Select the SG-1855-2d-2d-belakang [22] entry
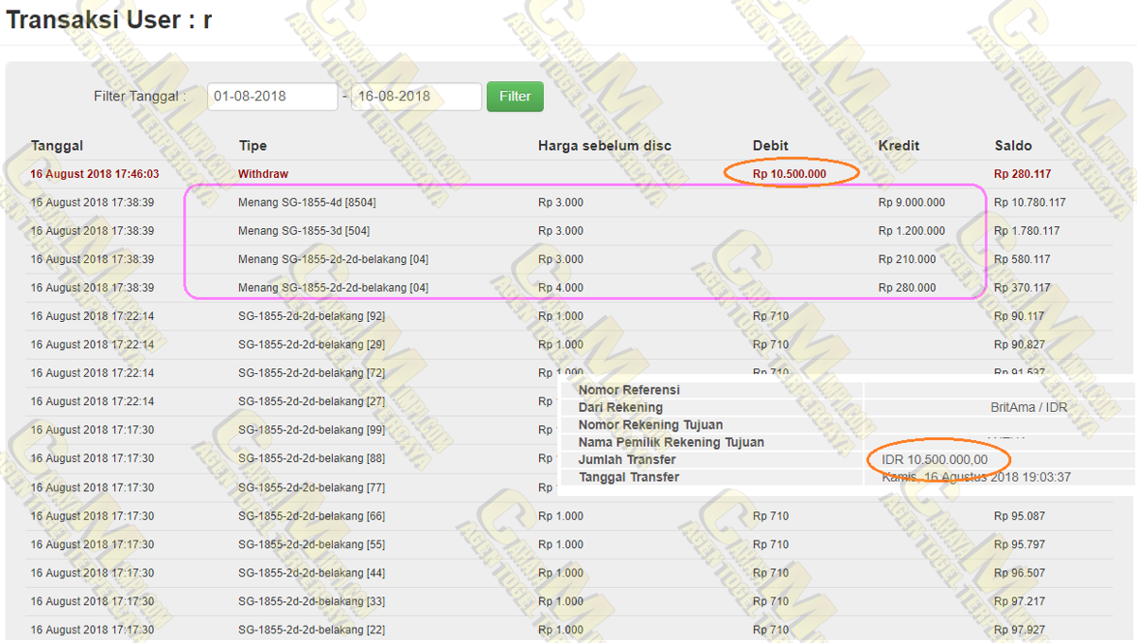The height and width of the screenshot is (643, 1137). [x=311, y=630]
